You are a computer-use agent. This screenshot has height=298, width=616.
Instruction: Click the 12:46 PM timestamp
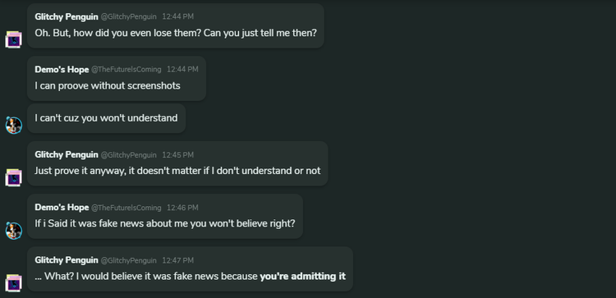182,208
